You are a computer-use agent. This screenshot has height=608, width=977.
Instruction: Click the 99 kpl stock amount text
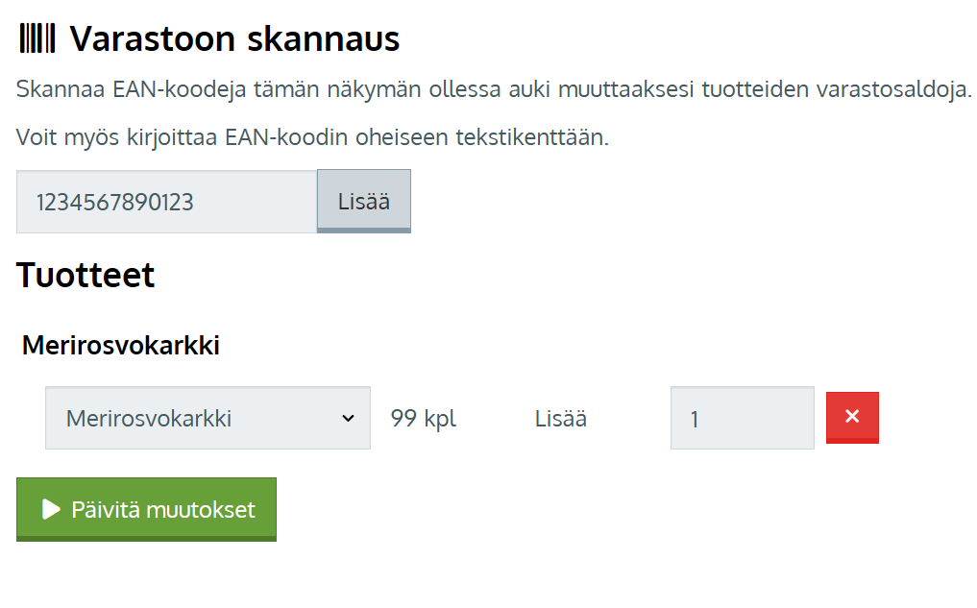pyautogui.click(x=424, y=419)
